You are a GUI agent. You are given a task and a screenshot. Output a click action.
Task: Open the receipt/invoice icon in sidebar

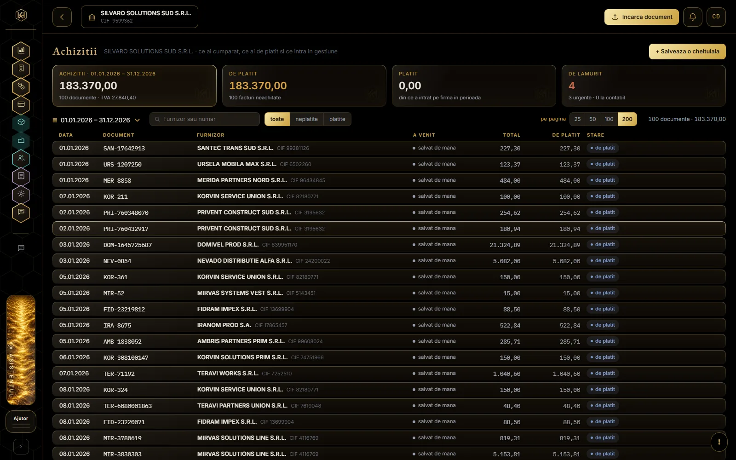pyautogui.click(x=21, y=69)
